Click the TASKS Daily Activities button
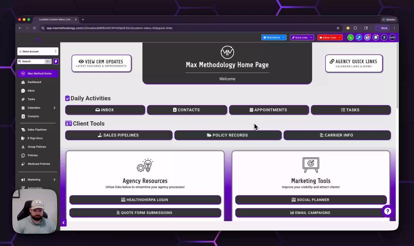414x246 pixels. [x=351, y=110]
